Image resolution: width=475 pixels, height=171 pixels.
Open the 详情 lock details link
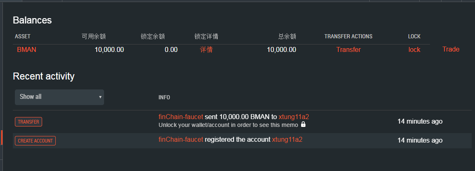pos(207,49)
